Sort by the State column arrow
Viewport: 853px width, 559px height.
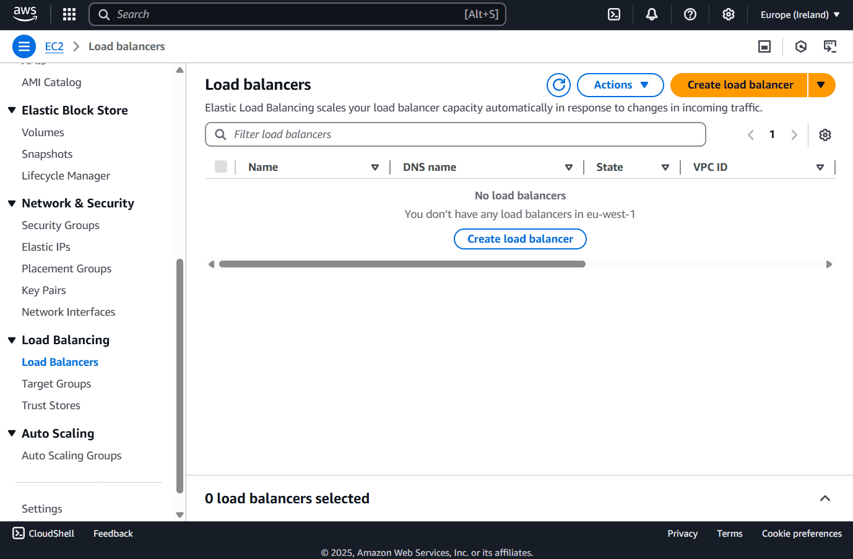(665, 167)
